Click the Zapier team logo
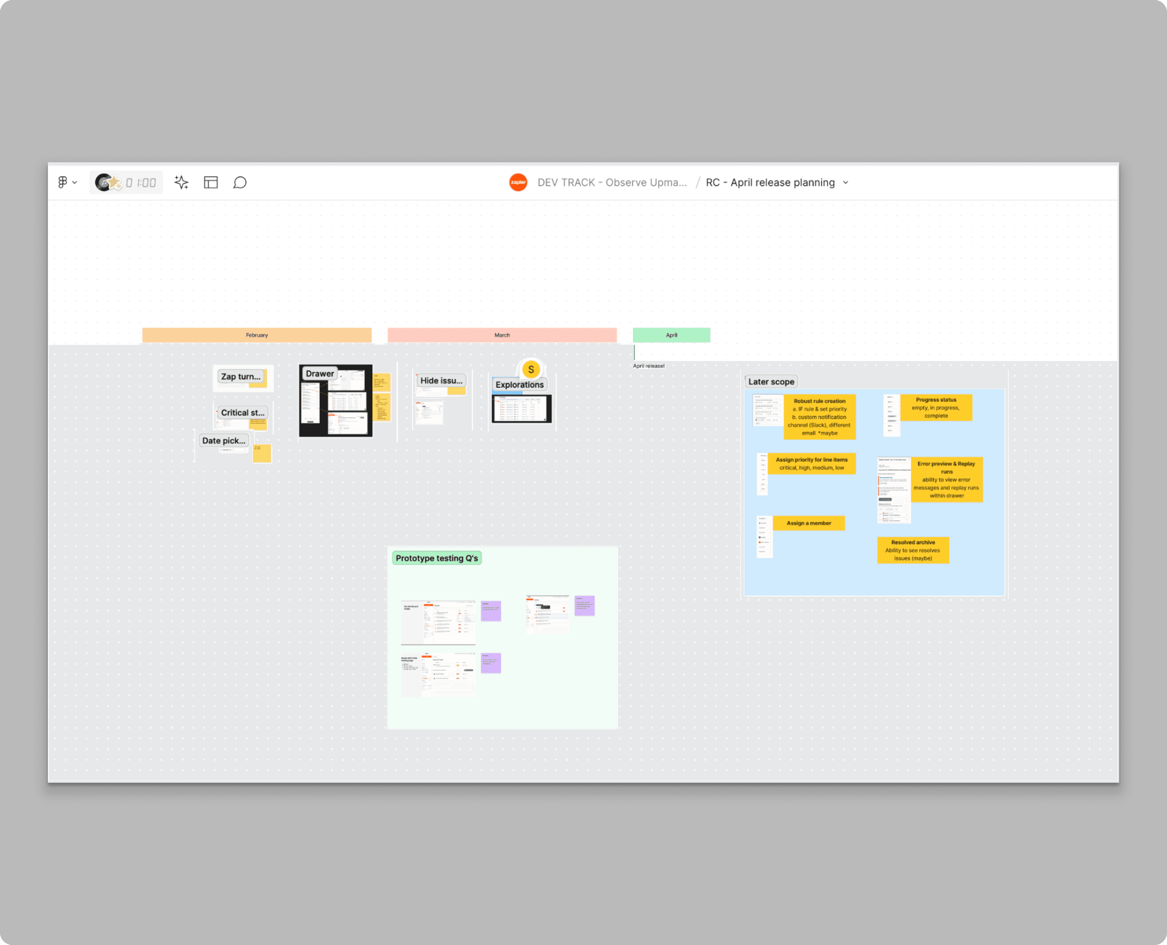Viewport: 1167px width, 945px height. (518, 182)
